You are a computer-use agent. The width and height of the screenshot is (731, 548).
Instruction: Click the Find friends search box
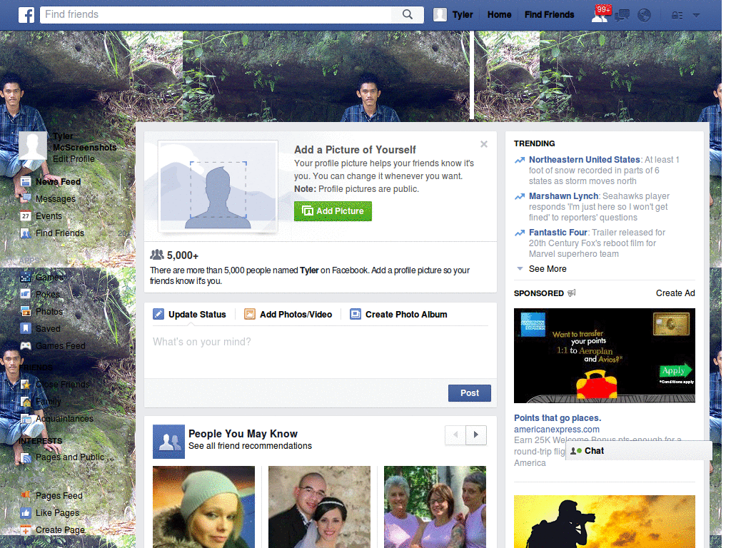click(216, 14)
